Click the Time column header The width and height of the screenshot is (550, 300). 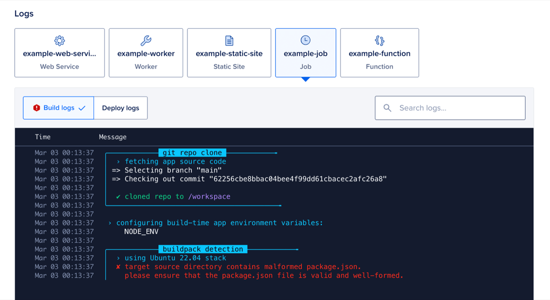click(43, 137)
